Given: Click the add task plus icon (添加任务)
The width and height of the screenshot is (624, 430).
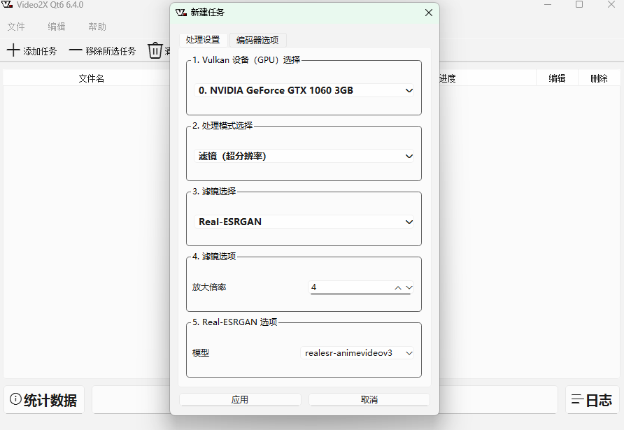Looking at the screenshot, I should pyautogui.click(x=13, y=50).
